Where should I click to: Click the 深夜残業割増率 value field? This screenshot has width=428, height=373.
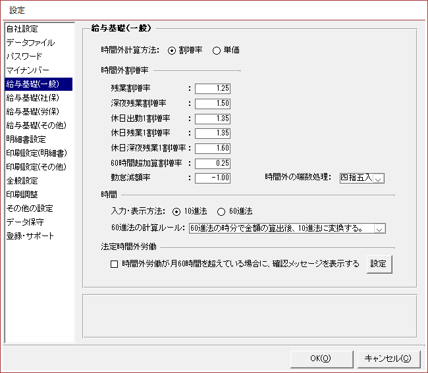pos(212,103)
